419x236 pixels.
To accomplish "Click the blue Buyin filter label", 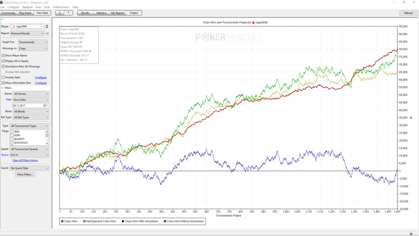I will click(5, 155).
